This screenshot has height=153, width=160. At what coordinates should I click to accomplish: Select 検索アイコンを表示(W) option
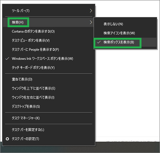point(125,33)
